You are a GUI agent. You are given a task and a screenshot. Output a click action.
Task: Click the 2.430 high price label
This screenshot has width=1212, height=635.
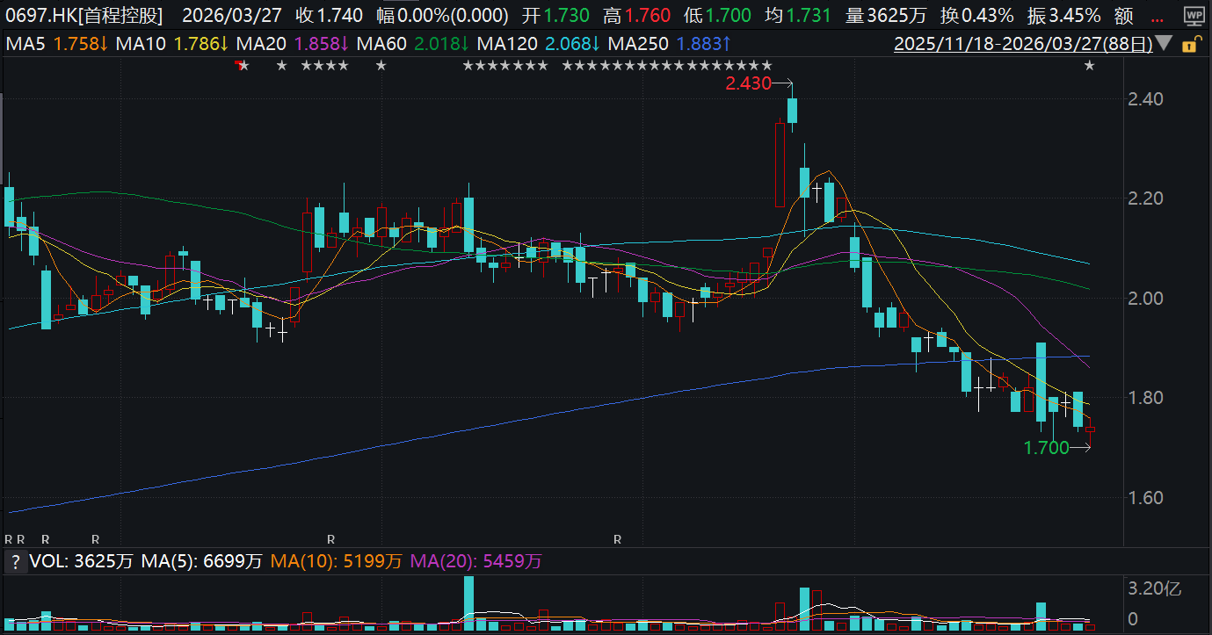pos(747,84)
